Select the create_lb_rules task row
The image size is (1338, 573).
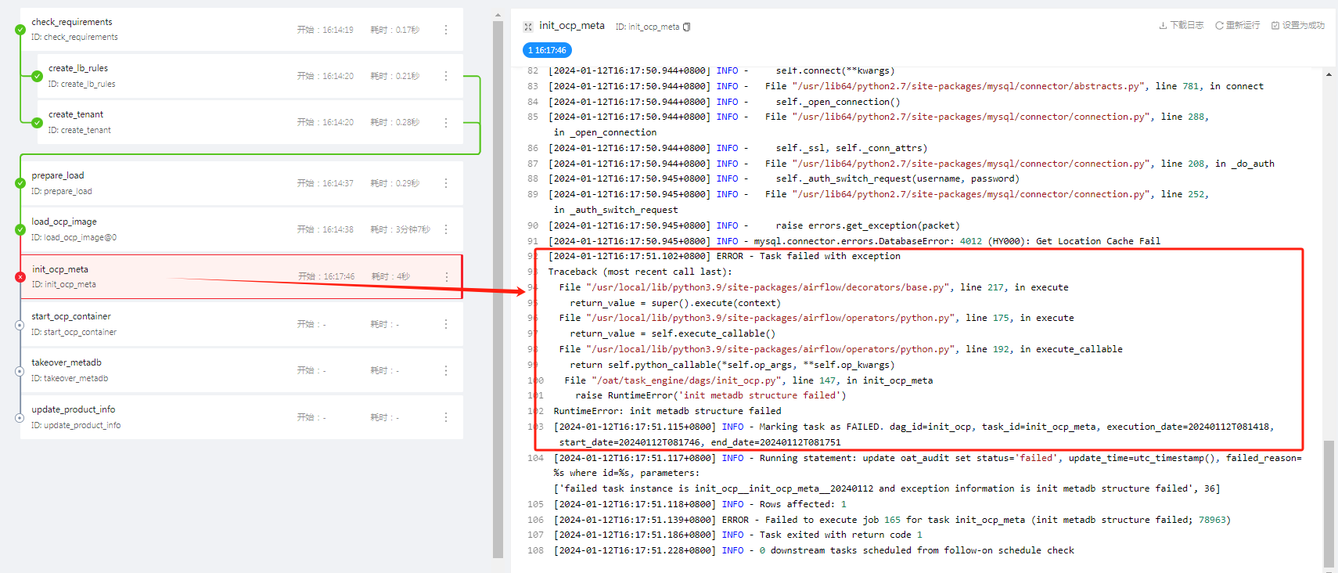coord(250,76)
